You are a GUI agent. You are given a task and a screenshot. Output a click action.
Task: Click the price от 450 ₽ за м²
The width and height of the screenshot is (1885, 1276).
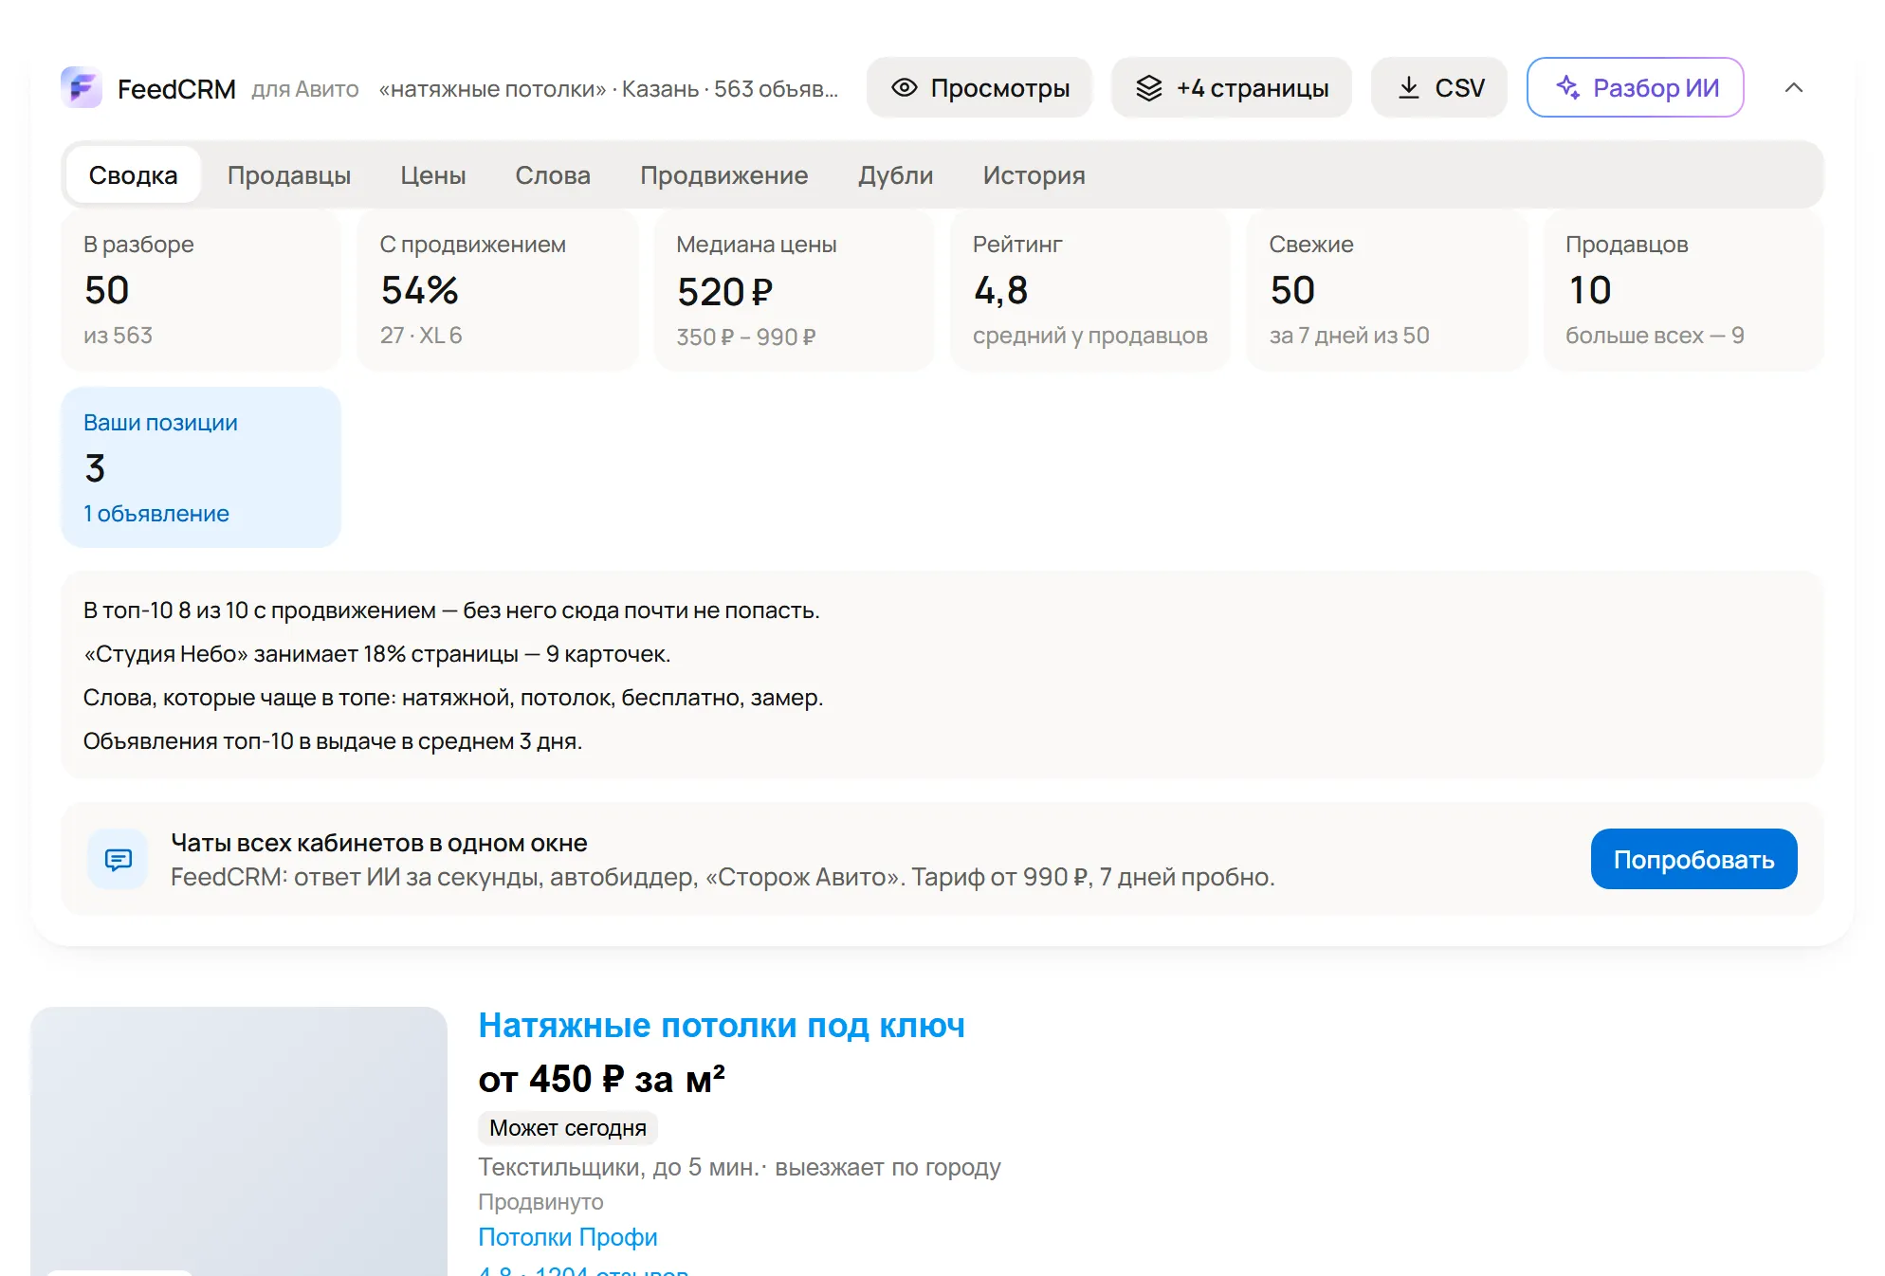pyautogui.click(x=602, y=1079)
